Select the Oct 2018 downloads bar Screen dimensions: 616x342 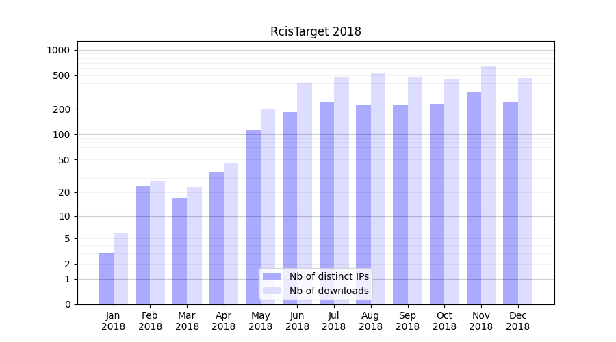click(x=452, y=192)
